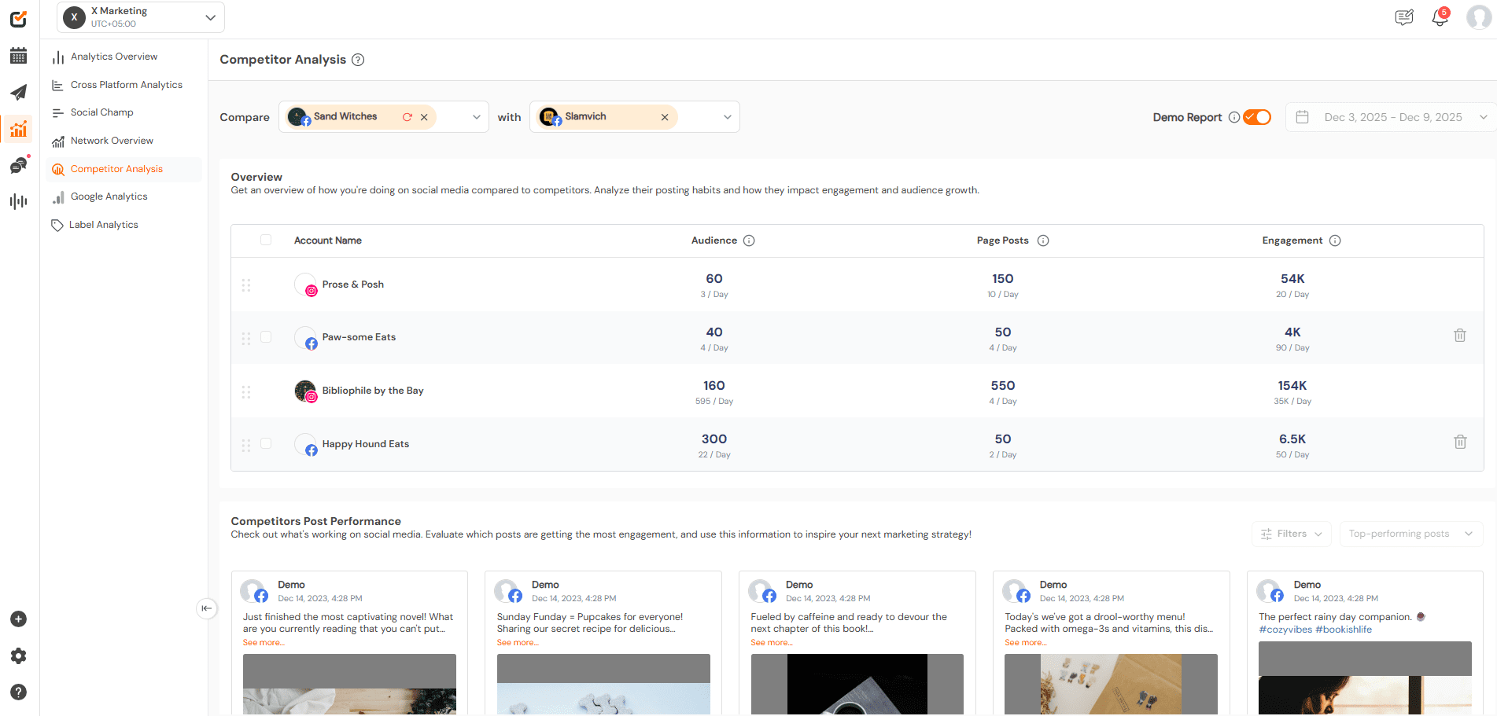This screenshot has width=1497, height=716.
Task: Check the select-all box in the Overview table
Action: point(266,240)
